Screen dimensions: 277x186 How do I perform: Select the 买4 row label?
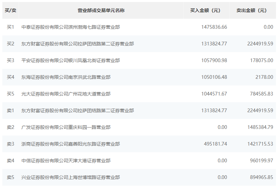click(10, 77)
